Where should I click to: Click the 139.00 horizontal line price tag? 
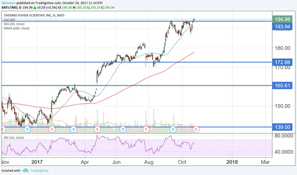282,127
